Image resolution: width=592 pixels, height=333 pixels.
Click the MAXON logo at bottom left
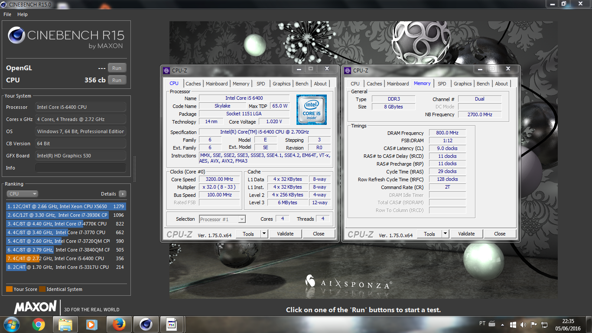(36, 307)
